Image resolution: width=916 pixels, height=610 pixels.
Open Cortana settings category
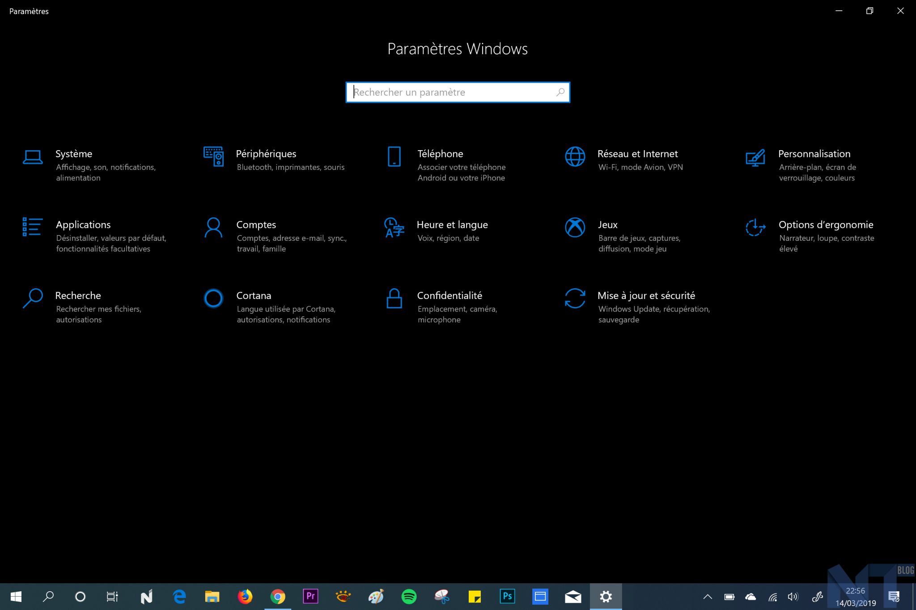click(254, 296)
